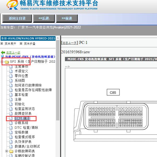Click the C85 connector label
The width and height of the screenshot is (157, 157).
[113, 92]
